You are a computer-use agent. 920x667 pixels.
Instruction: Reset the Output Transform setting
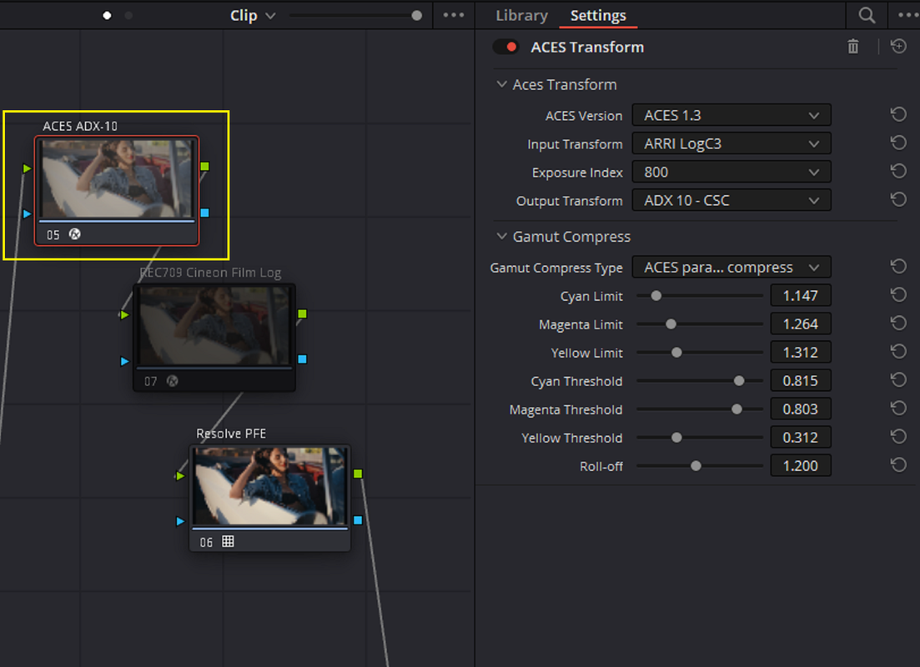tap(898, 199)
